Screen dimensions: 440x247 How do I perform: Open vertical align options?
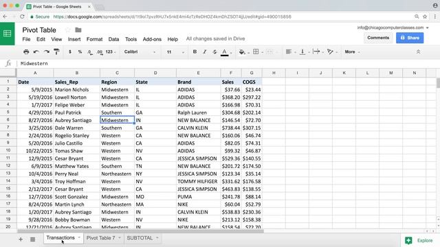(302, 52)
